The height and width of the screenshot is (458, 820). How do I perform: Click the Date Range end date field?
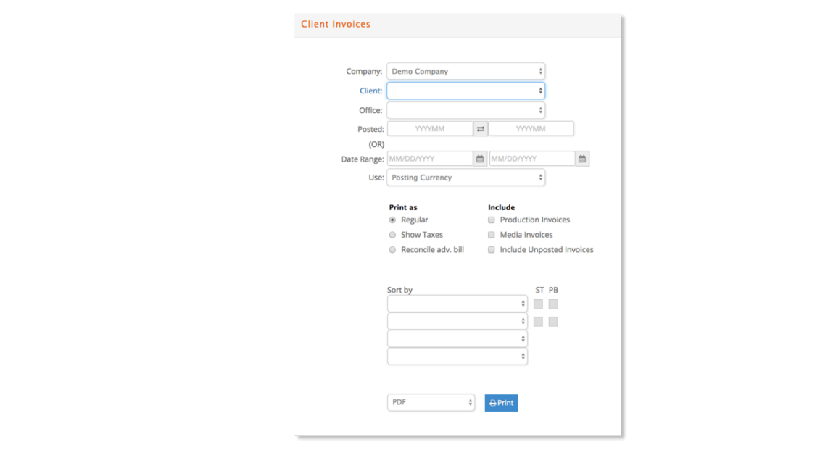(532, 159)
